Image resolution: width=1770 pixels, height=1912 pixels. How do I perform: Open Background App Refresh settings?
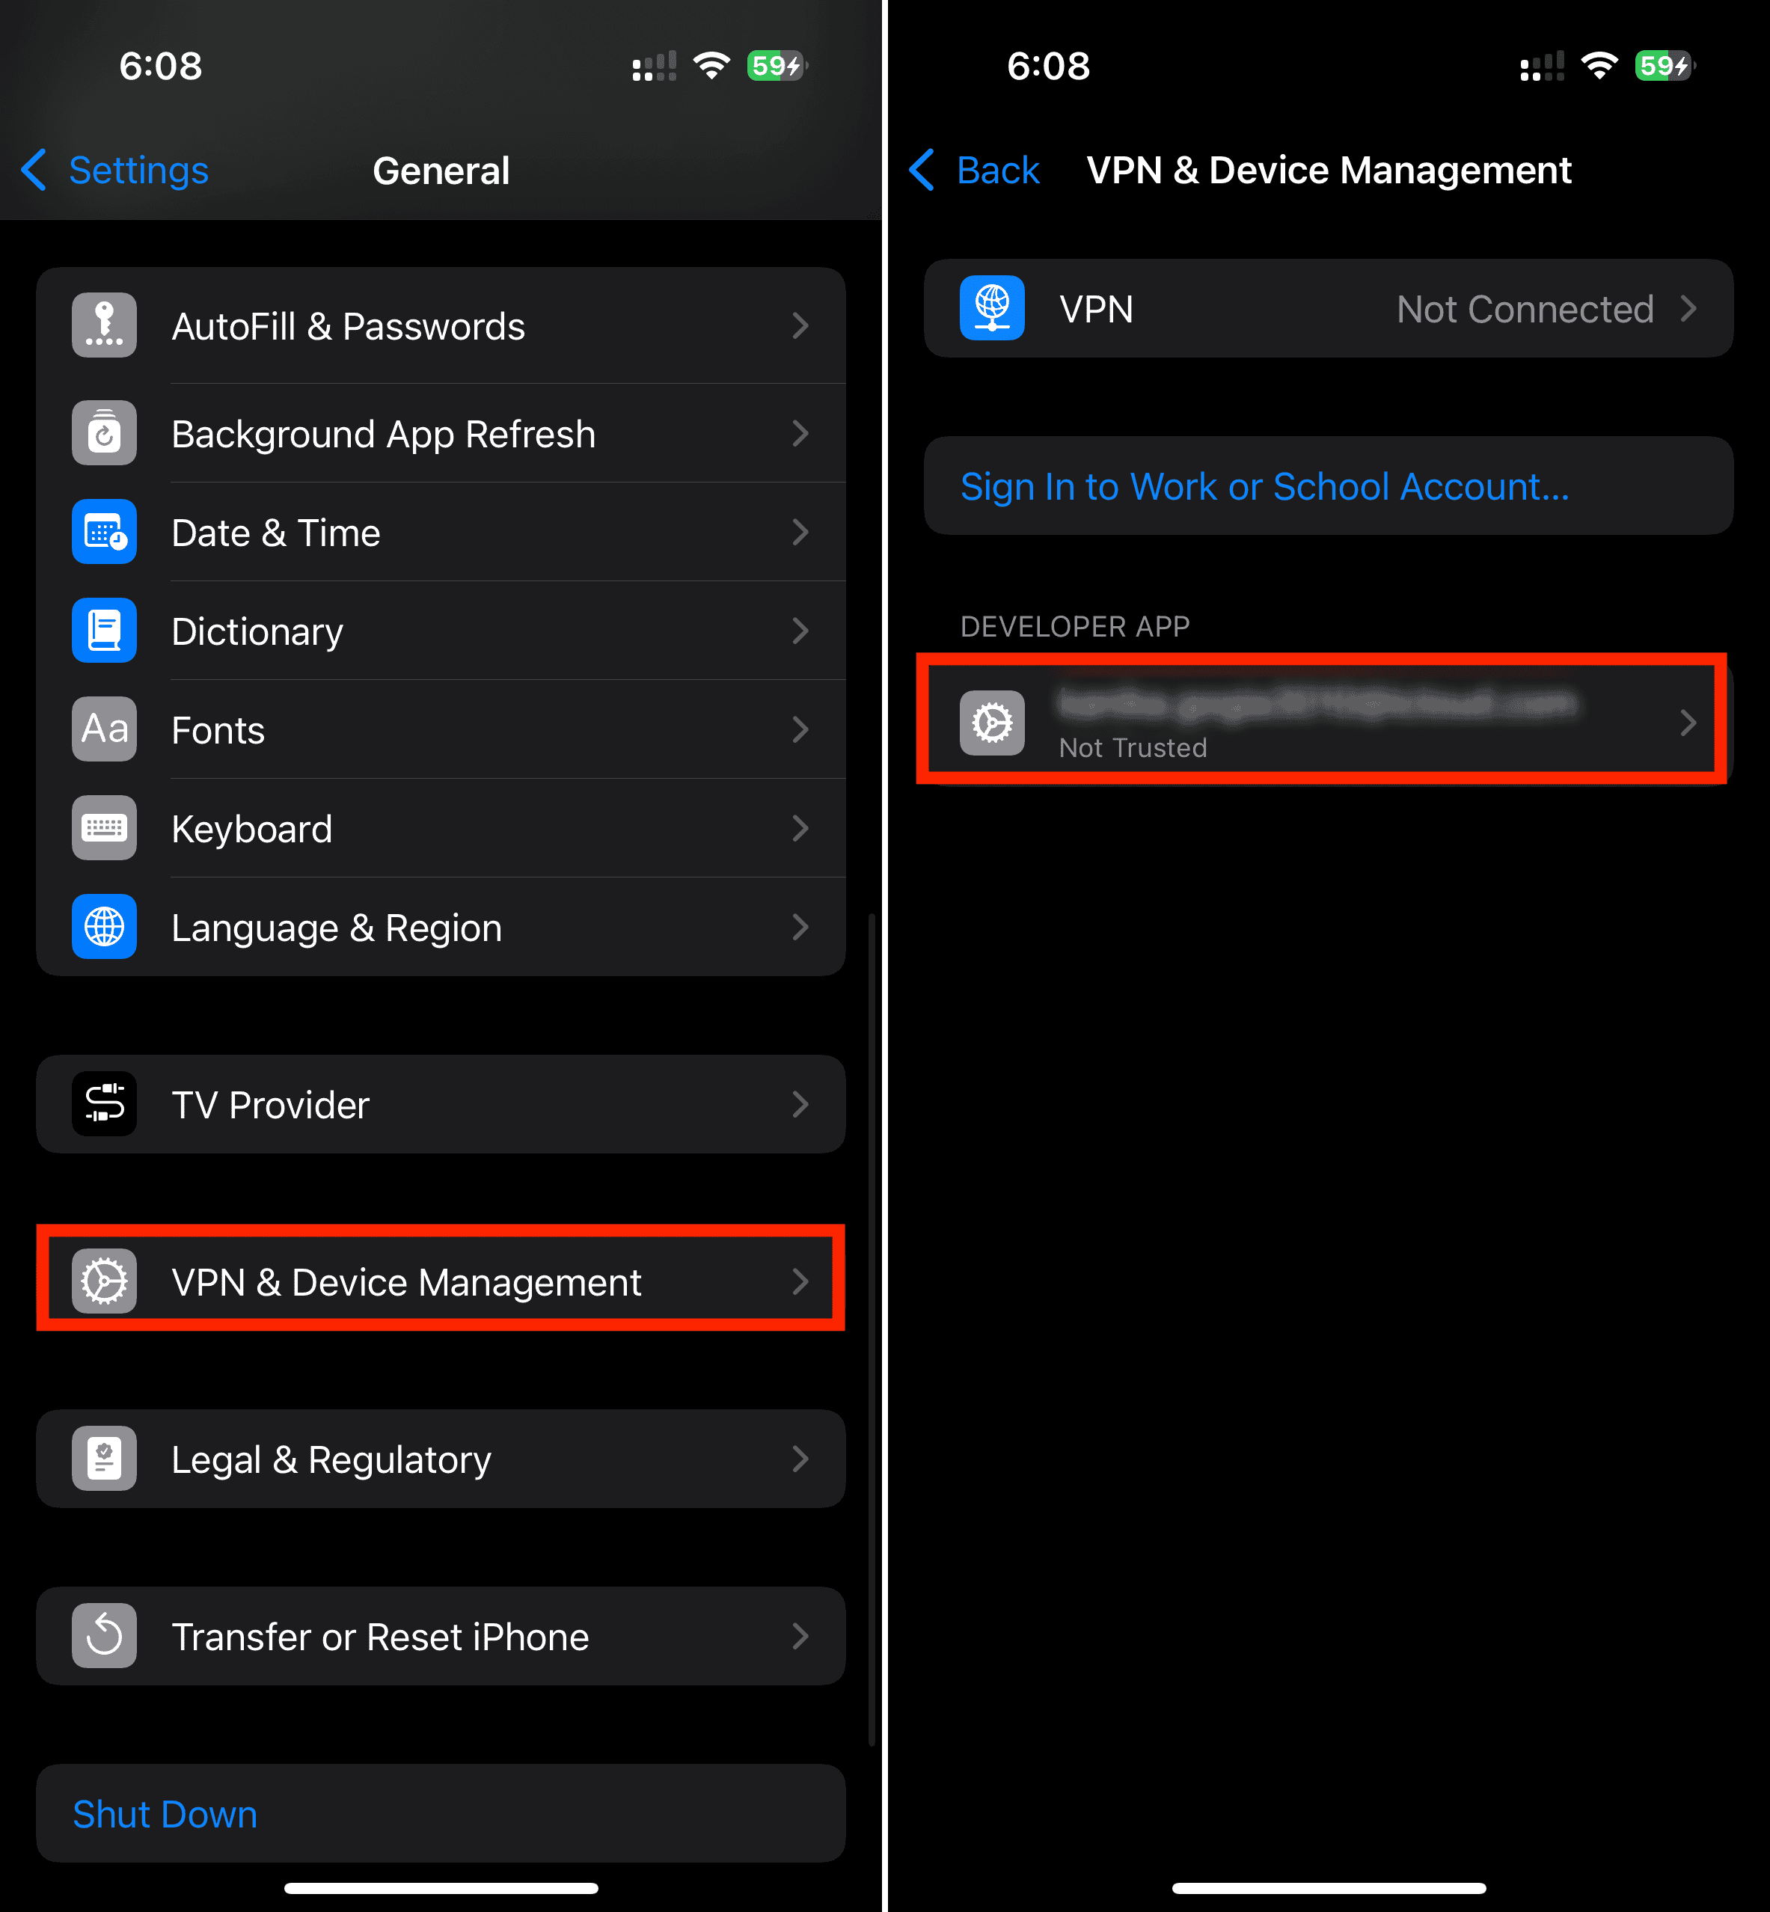pyautogui.click(x=440, y=433)
